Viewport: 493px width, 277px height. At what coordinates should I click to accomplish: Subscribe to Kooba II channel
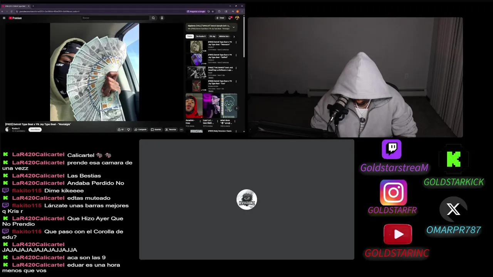(x=35, y=130)
